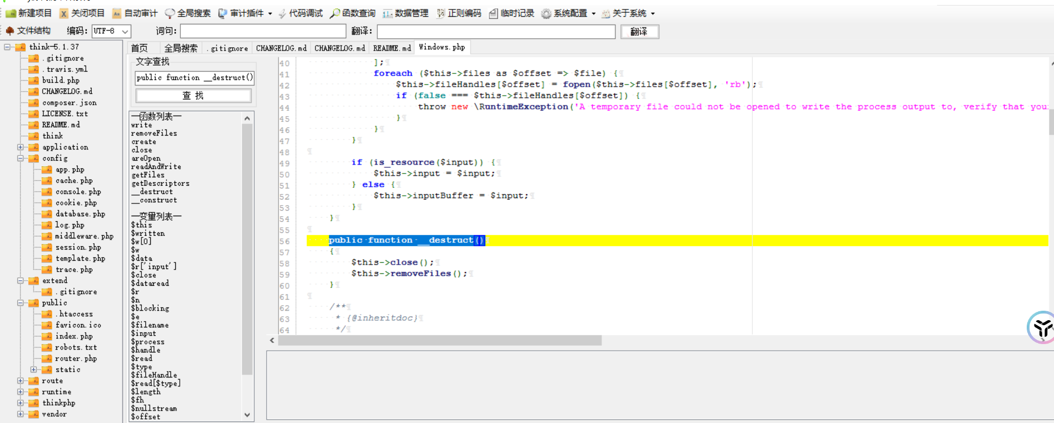Open database.php in config folder

click(x=80, y=214)
